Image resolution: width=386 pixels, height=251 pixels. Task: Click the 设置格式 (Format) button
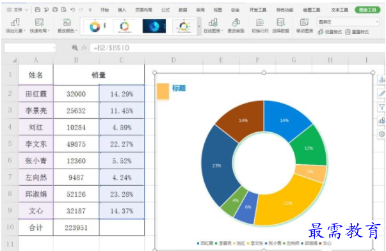pyautogui.click(x=330, y=32)
